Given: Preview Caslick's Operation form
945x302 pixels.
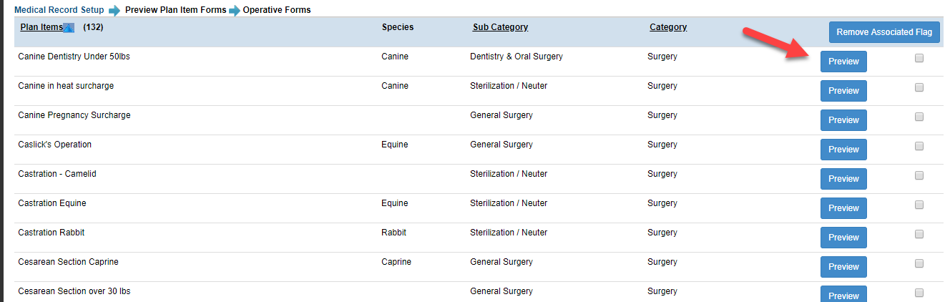Looking at the screenshot, I should (x=843, y=150).
